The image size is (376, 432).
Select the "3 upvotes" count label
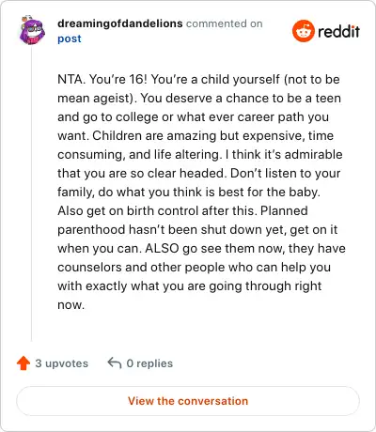[x=62, y=363]
